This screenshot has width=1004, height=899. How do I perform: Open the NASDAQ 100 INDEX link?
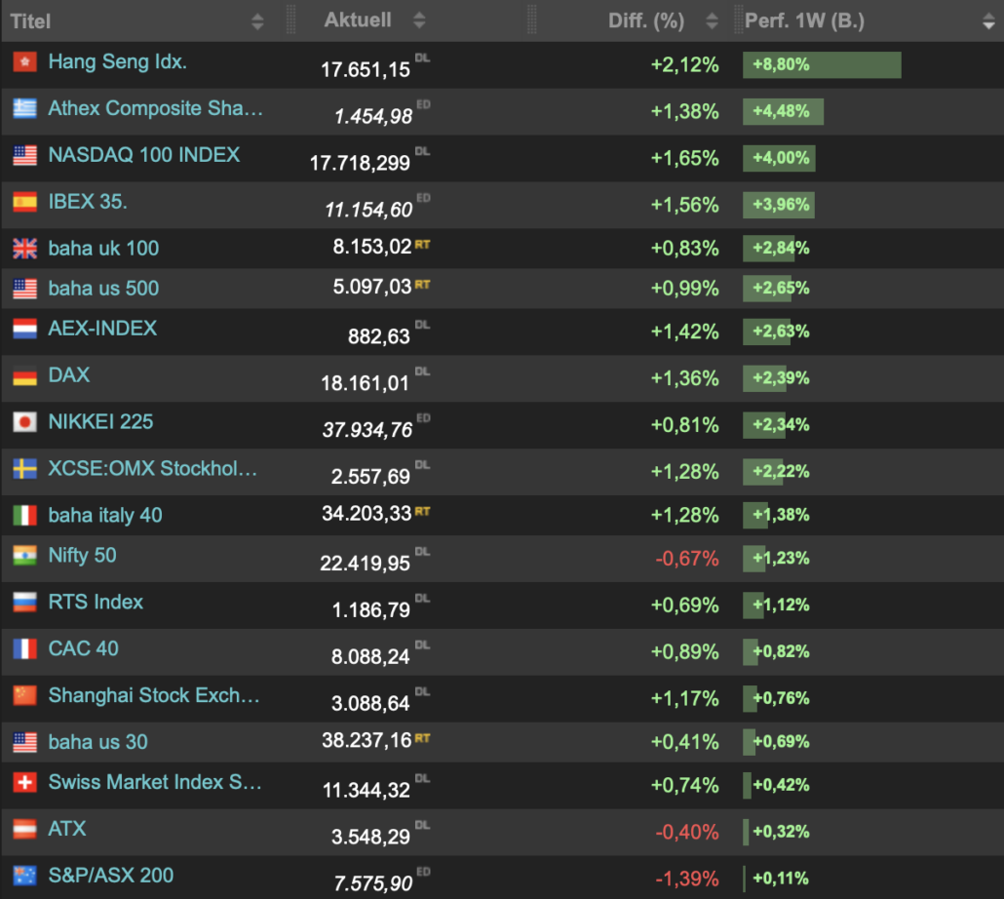(144, 155)
